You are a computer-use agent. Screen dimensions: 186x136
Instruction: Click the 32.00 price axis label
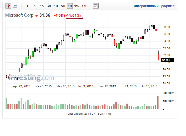pos(166,55)
